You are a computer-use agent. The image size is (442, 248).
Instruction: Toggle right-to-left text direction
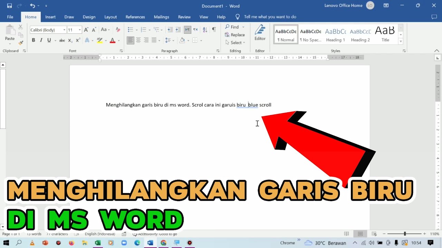(x=195, y=30)
